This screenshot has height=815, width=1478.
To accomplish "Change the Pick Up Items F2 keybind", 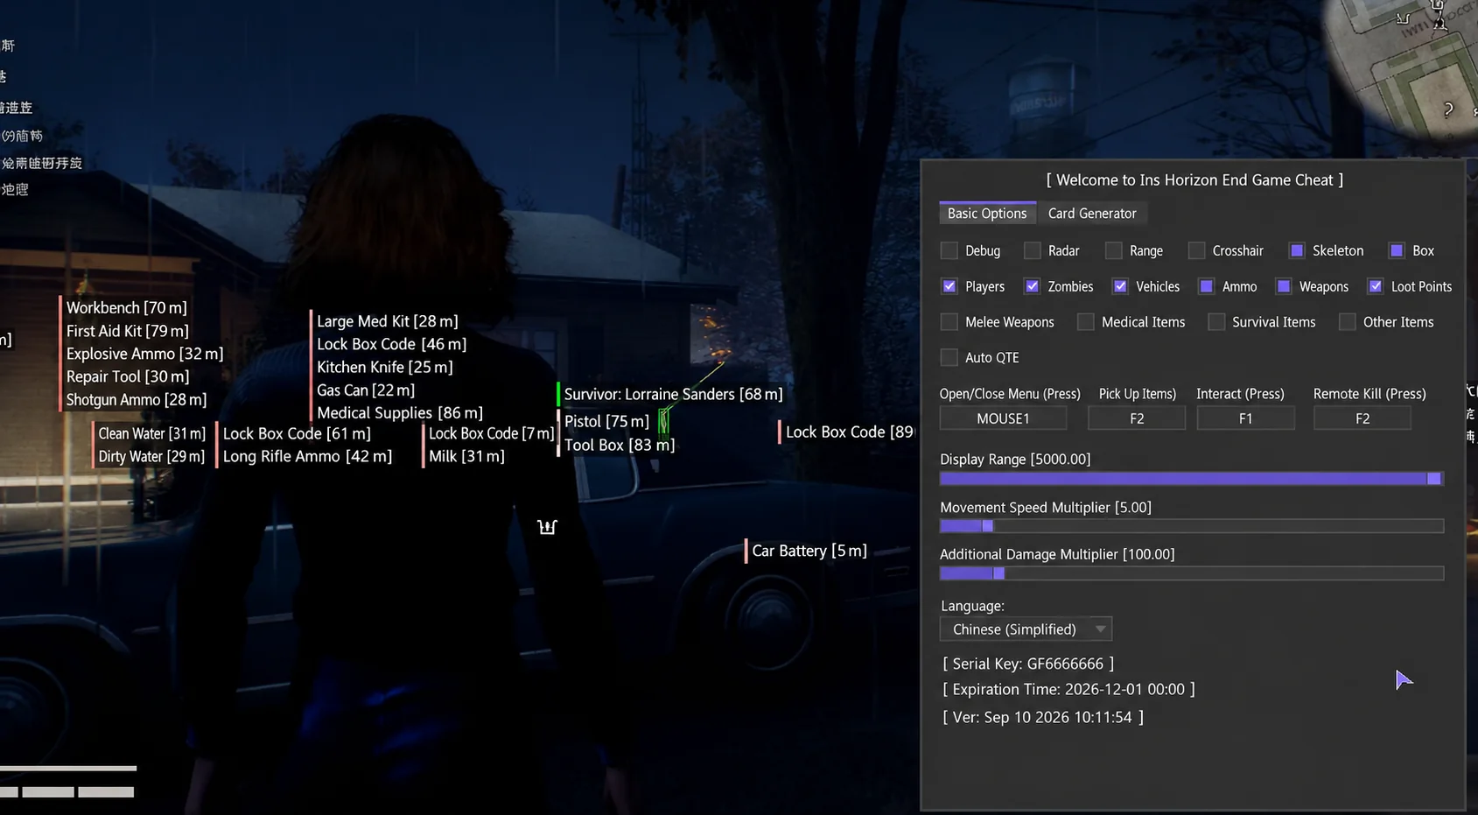I will click(1137, 418).
